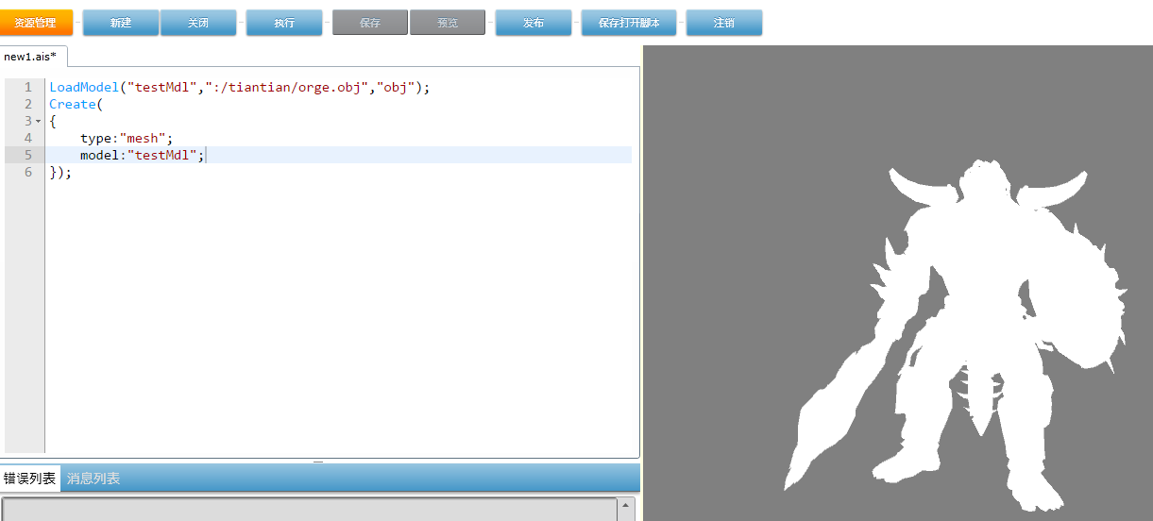Click line number 2 in gutter

click(28, 104)
